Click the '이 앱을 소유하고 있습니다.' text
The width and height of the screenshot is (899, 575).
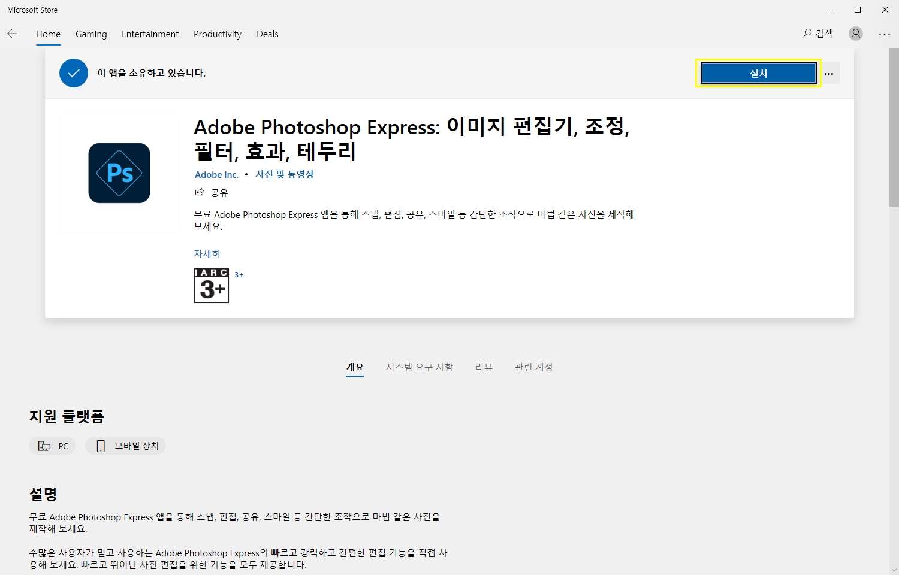152,73
